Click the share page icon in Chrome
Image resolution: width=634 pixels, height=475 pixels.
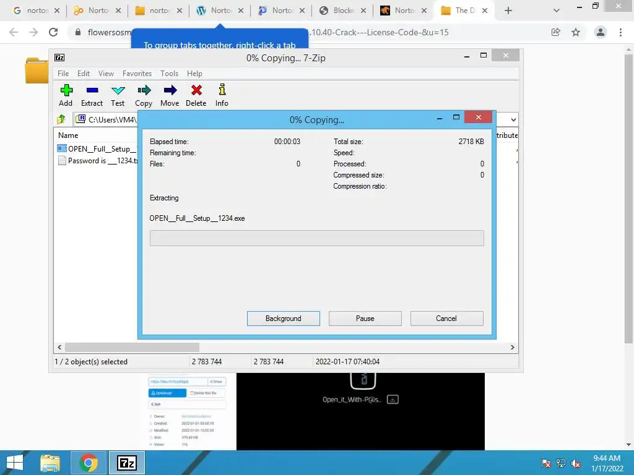555,32
